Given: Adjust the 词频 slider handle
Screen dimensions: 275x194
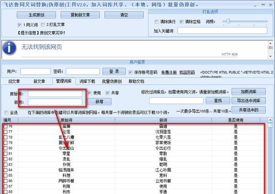Looking at the screenshot, I should pos(228,21).
